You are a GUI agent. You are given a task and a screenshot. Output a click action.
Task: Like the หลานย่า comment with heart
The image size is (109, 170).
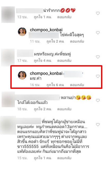point(98,101)
